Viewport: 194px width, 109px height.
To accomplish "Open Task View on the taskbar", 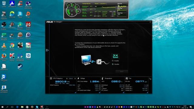I will [12, 107].
